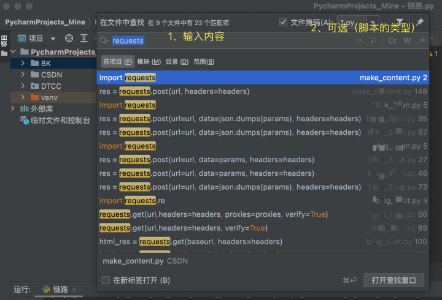Enable 在新标签打开 checkbox
This screenshot has height=300, width=442.
point(106,280)
